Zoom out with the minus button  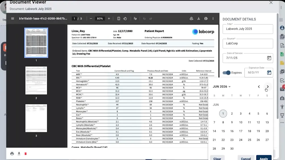pyautogui.click(x=91, y=18)
